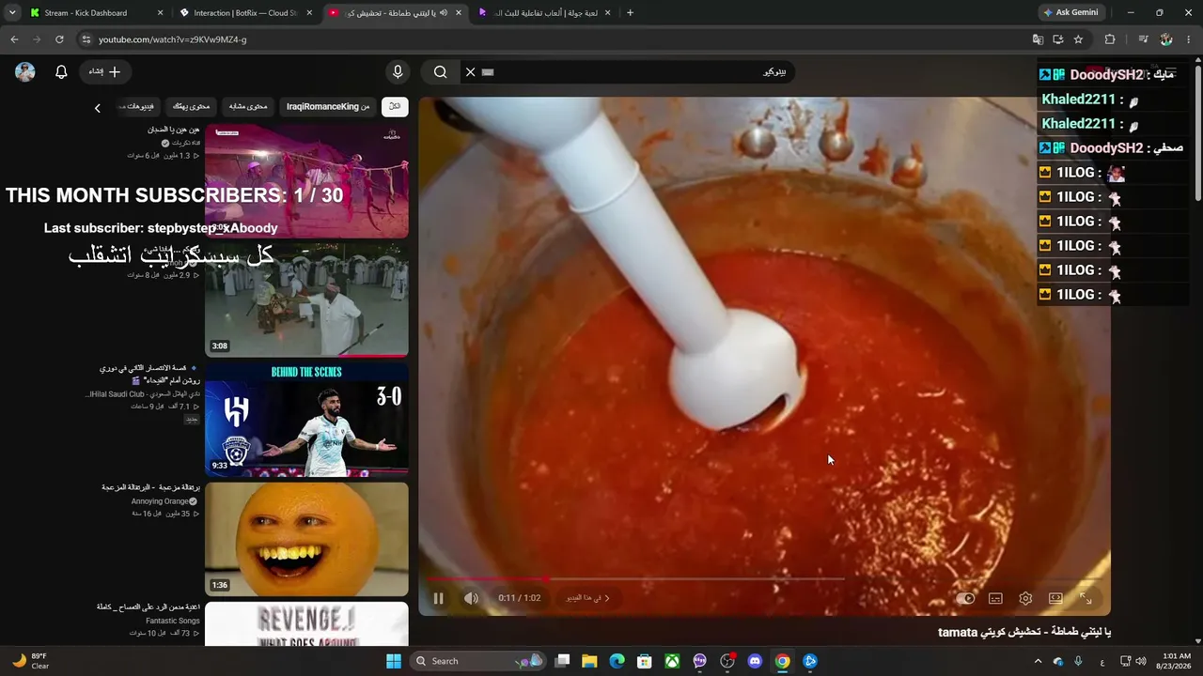Open the Chrome three-dot menu

coord(1189,39)
